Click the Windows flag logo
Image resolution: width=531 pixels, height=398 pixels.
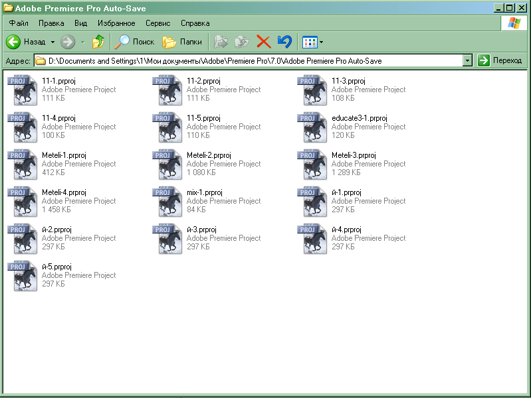pos(514,23)
